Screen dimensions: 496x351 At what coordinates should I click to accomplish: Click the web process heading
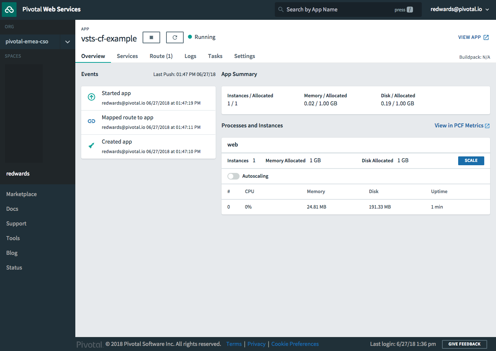[233, 145]
